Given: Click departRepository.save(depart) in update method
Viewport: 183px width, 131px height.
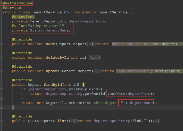Looking at the screenshot, I should click(149, 71).
